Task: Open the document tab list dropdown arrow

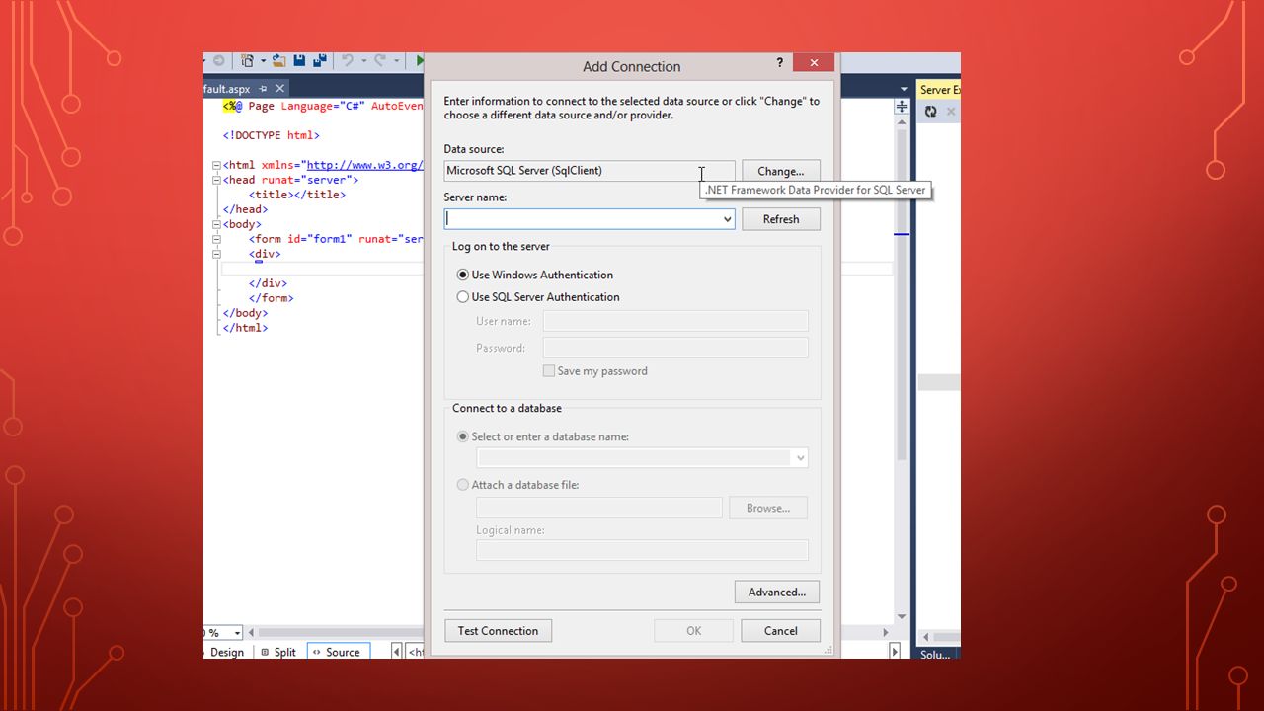Action: point(904,89)
